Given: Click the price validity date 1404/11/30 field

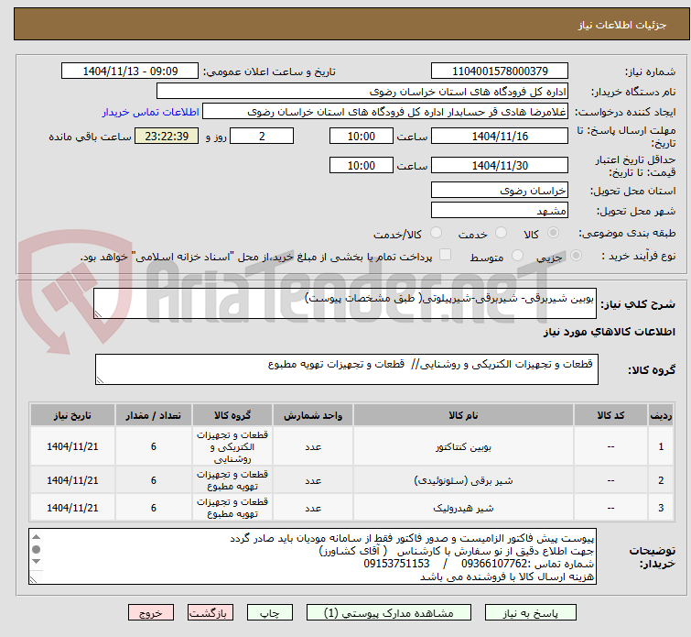Looking at the screenshot, I should [x=500, y=166].
